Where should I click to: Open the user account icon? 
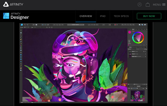pyautogui.click(x=139, y=5)
